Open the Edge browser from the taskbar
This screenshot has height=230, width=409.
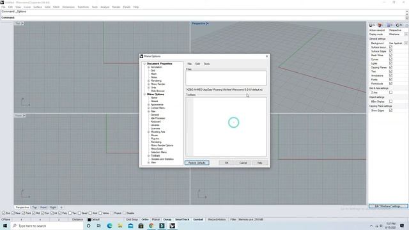click(x=109, y=226)
